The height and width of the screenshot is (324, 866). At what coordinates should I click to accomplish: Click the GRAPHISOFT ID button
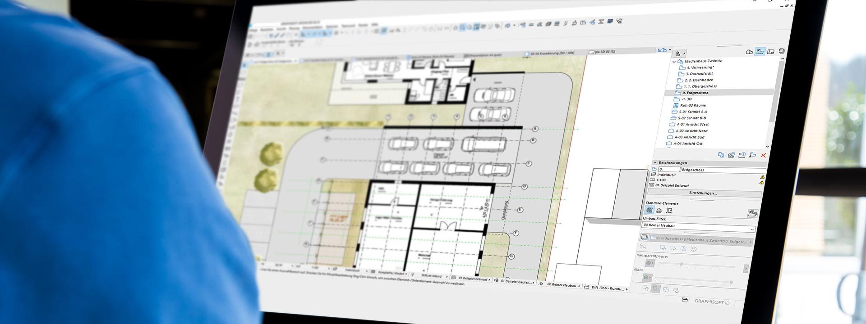[712, 302]
